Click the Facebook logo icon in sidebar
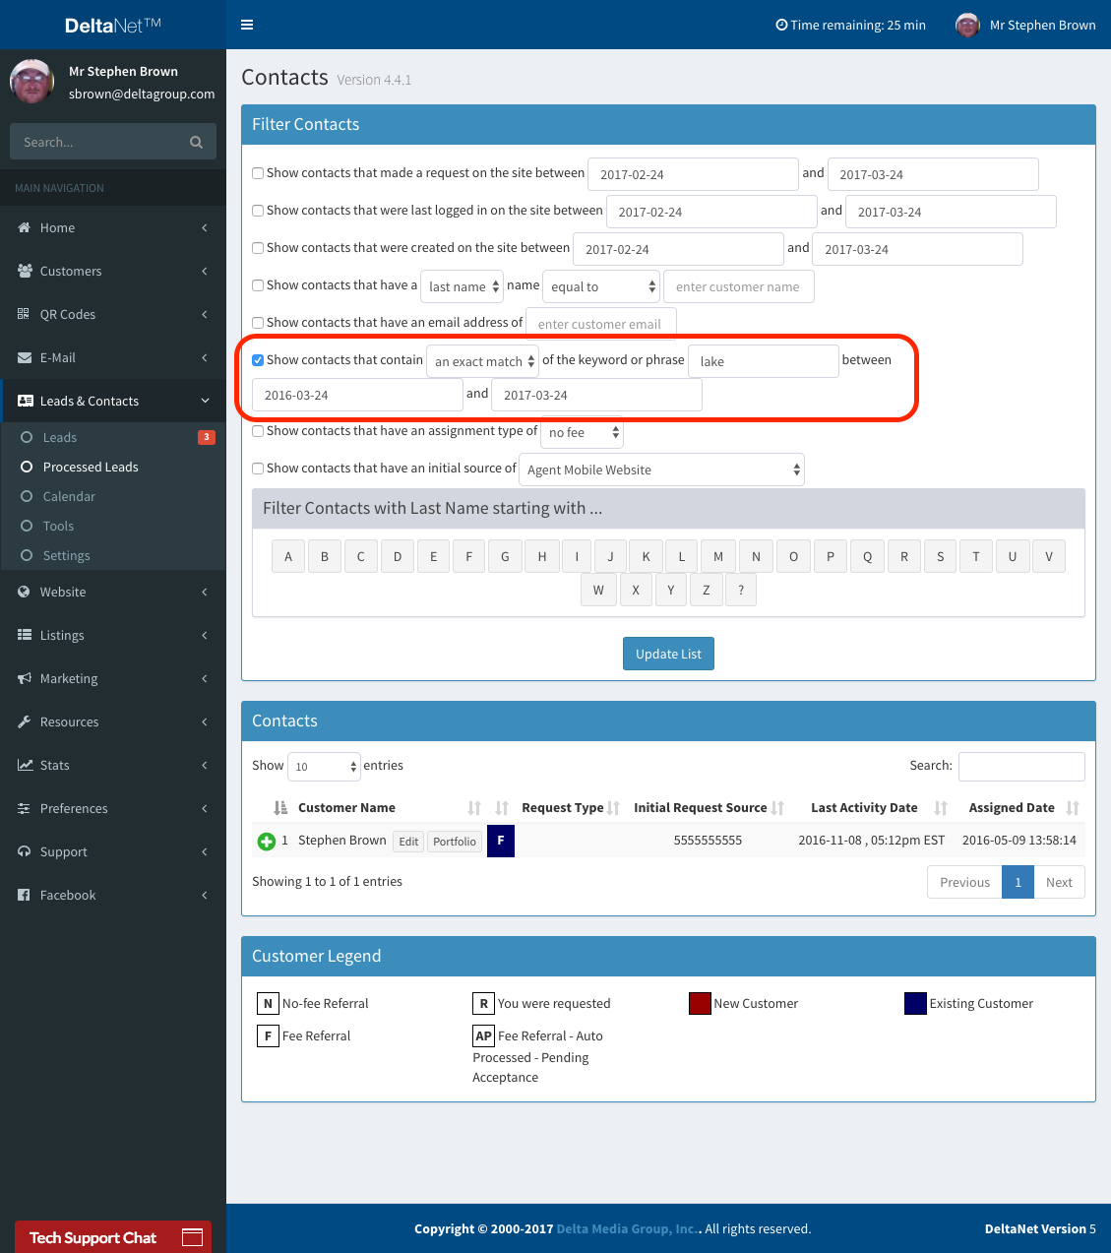1111x1253 pixels. 24,895
